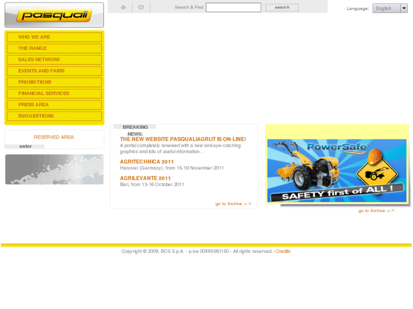
Task: Open THE RANGE menu item
Action: pyautogui.click(x=55, y=48)
